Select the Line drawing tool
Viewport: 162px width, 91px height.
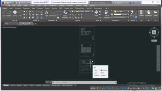[4, 13]
